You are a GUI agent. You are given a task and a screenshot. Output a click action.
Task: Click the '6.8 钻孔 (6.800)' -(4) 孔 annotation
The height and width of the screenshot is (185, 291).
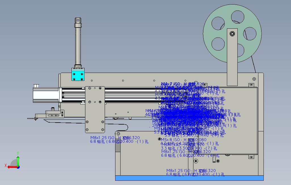point(190,155)
